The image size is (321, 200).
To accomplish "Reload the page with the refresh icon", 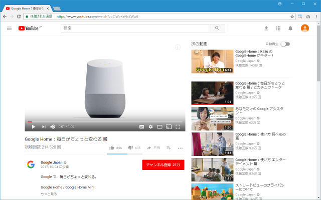I will [19, 16].
